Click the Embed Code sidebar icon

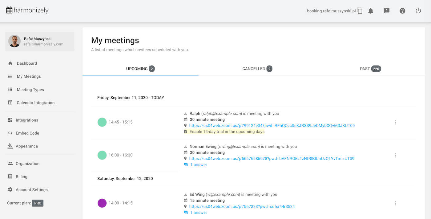(10, 133)
